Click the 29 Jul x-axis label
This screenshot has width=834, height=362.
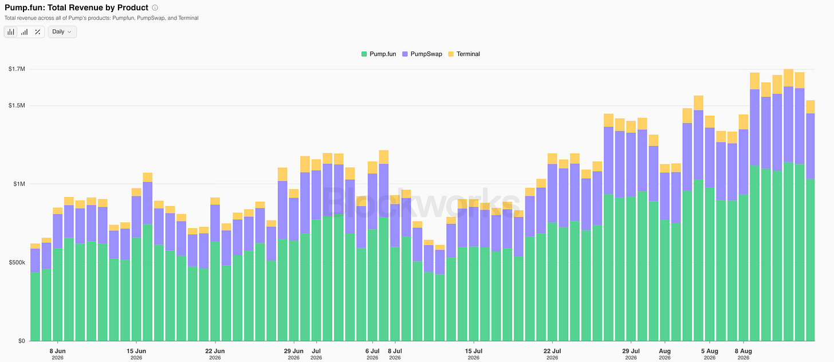click(631, 354)
